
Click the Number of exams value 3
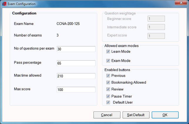coord(58,35)
